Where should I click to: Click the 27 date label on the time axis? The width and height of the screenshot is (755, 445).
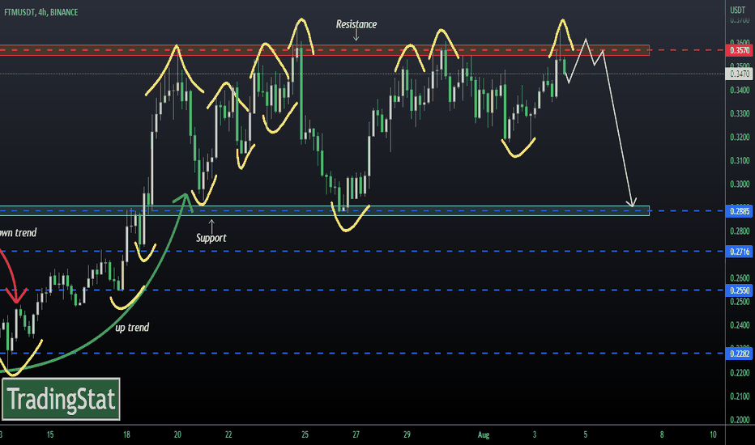pyautogui.click(x=356, y=435)
